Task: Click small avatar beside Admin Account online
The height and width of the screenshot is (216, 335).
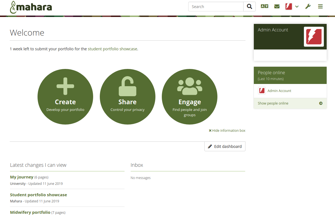Action: tap(262, 91)
